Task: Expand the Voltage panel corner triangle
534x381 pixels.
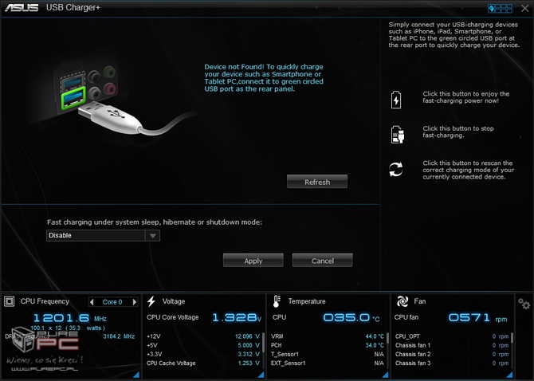Action: (x=261, y=375)
